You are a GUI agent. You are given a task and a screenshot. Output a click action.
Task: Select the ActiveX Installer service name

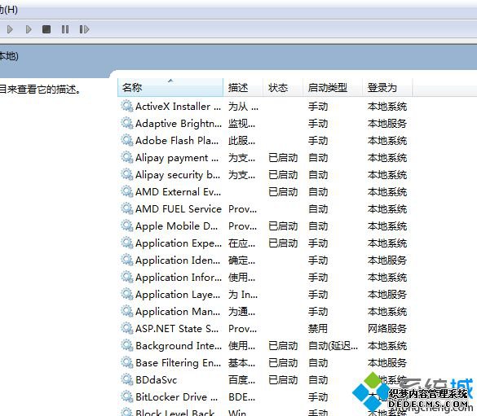tap(179, 107)
